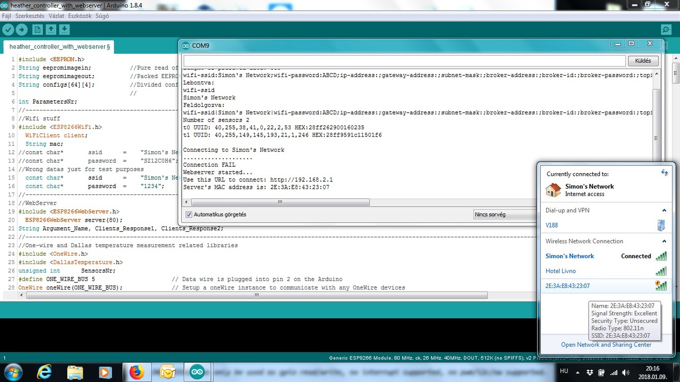Open the Súgó menu
The image size is (680, 382).
[102, 16]
